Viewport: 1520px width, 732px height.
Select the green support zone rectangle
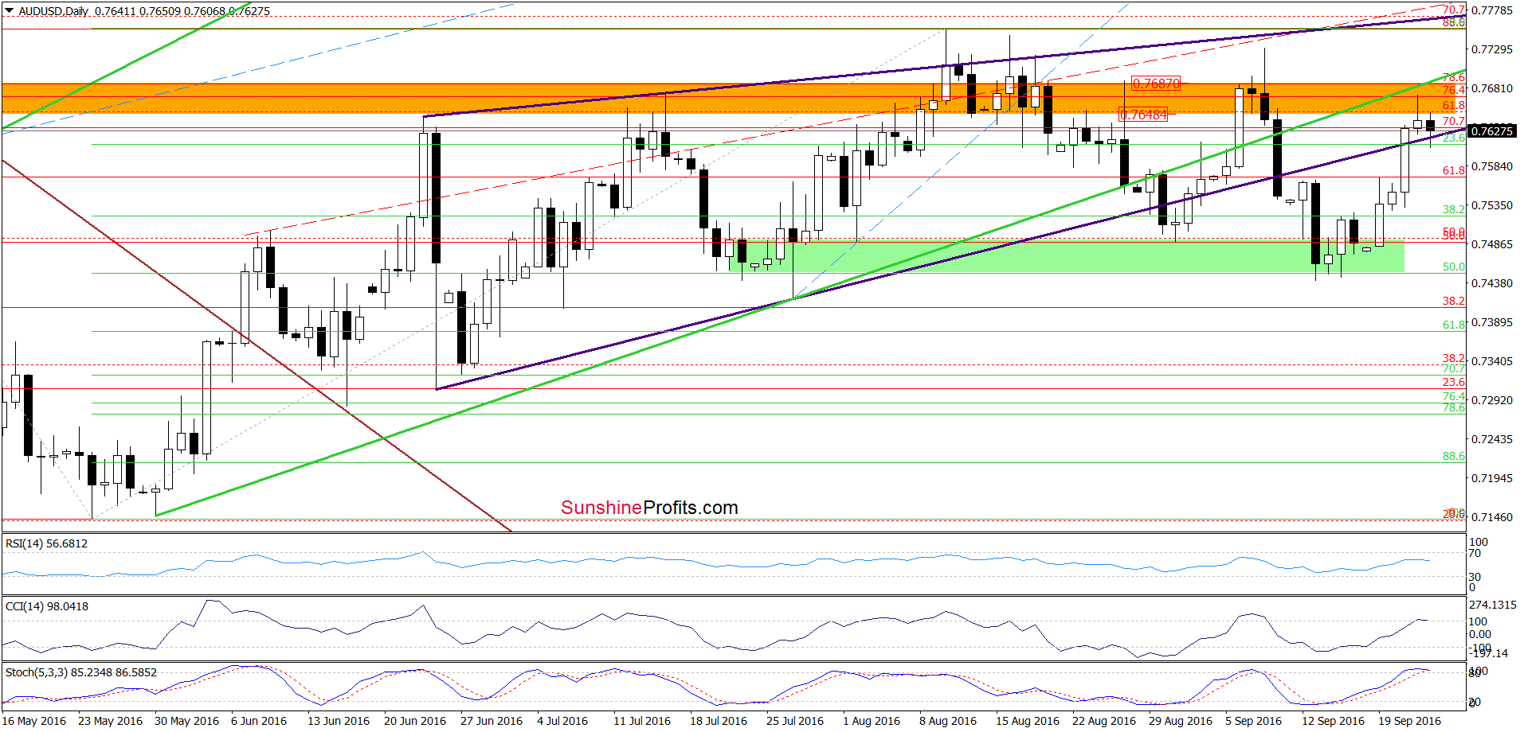click(x=1067, y=256)
